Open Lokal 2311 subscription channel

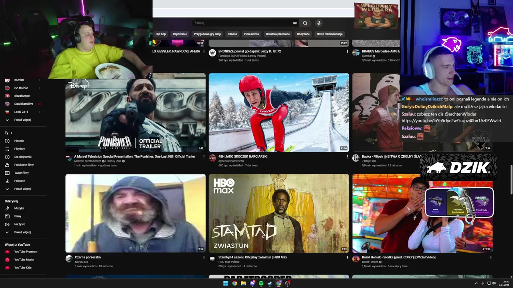[x=21, y=112]
